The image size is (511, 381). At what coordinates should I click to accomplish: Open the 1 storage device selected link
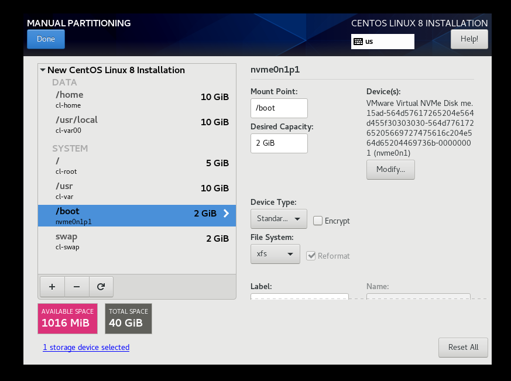pyautogui.click(x=86, y=348)
